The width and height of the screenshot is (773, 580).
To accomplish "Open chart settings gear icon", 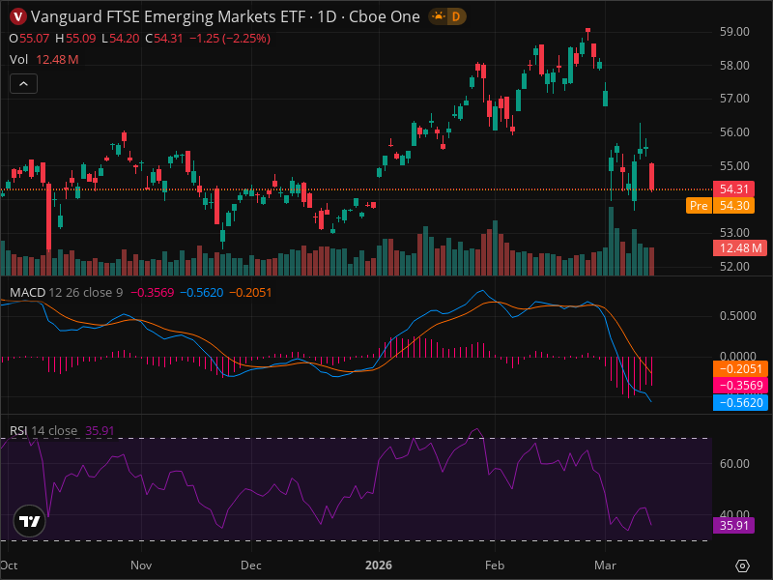I will tap(742, 565).
